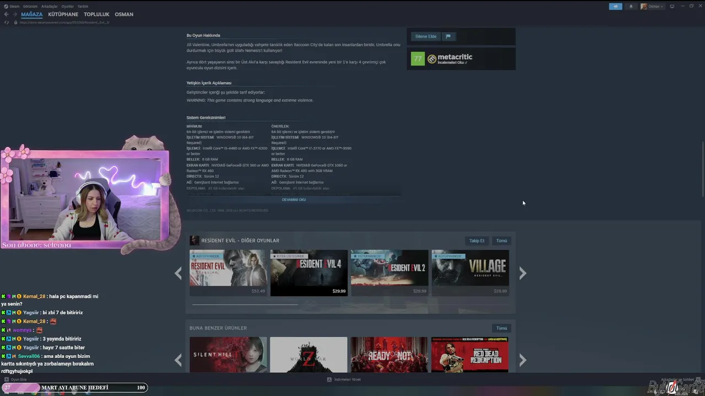The width and height of the screenshot is (705, 396).
Task: Open the Ready or Not thumbnail
Action: (389, 355)
